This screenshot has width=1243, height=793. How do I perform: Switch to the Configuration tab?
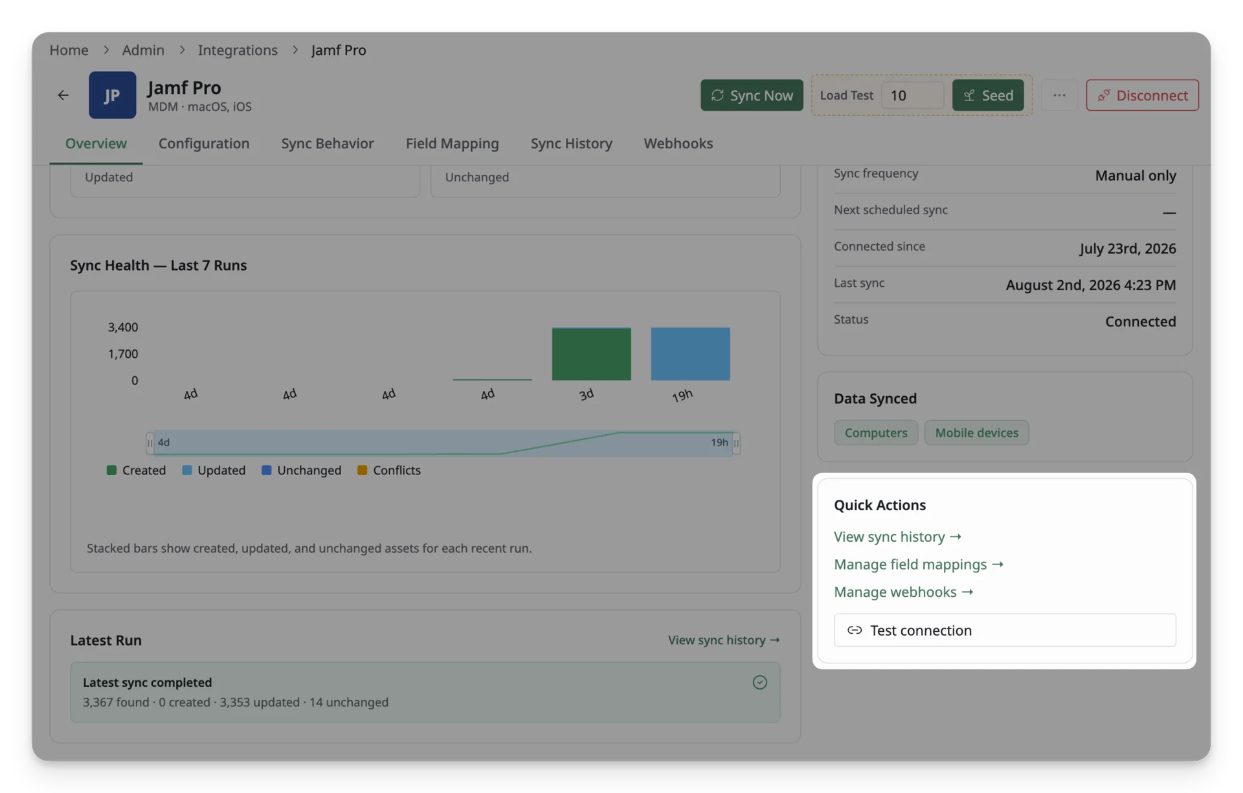(204, 143)
